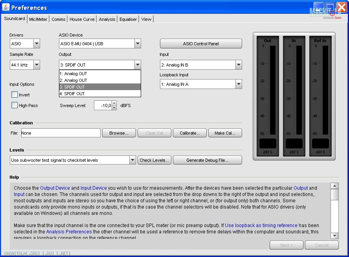Increase Sweep Level with up arrow

(114, 103)
